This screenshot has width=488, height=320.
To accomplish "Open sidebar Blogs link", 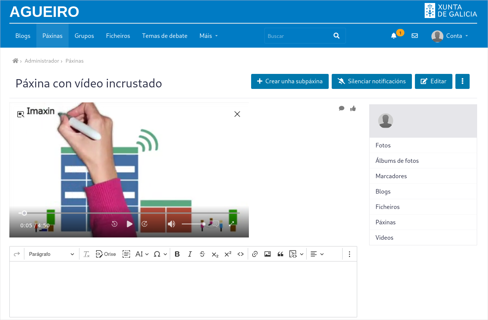I will (x=423, y=191).
